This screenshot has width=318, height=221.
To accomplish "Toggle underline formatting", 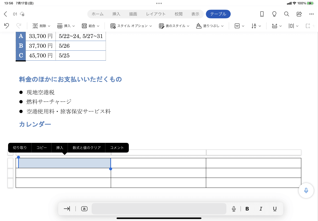I will pyautogui.click(x=275, y=209).
